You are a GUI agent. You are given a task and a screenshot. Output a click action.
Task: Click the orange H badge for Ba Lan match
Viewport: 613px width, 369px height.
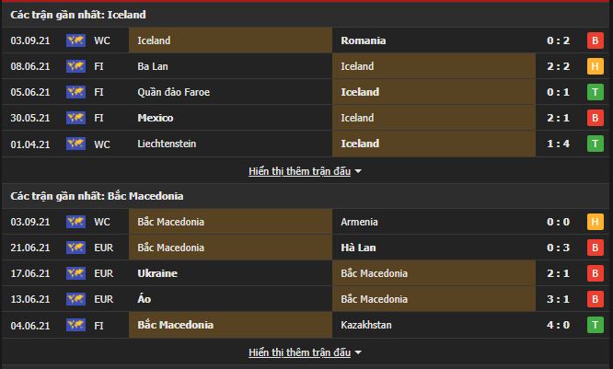click(595, 66)
